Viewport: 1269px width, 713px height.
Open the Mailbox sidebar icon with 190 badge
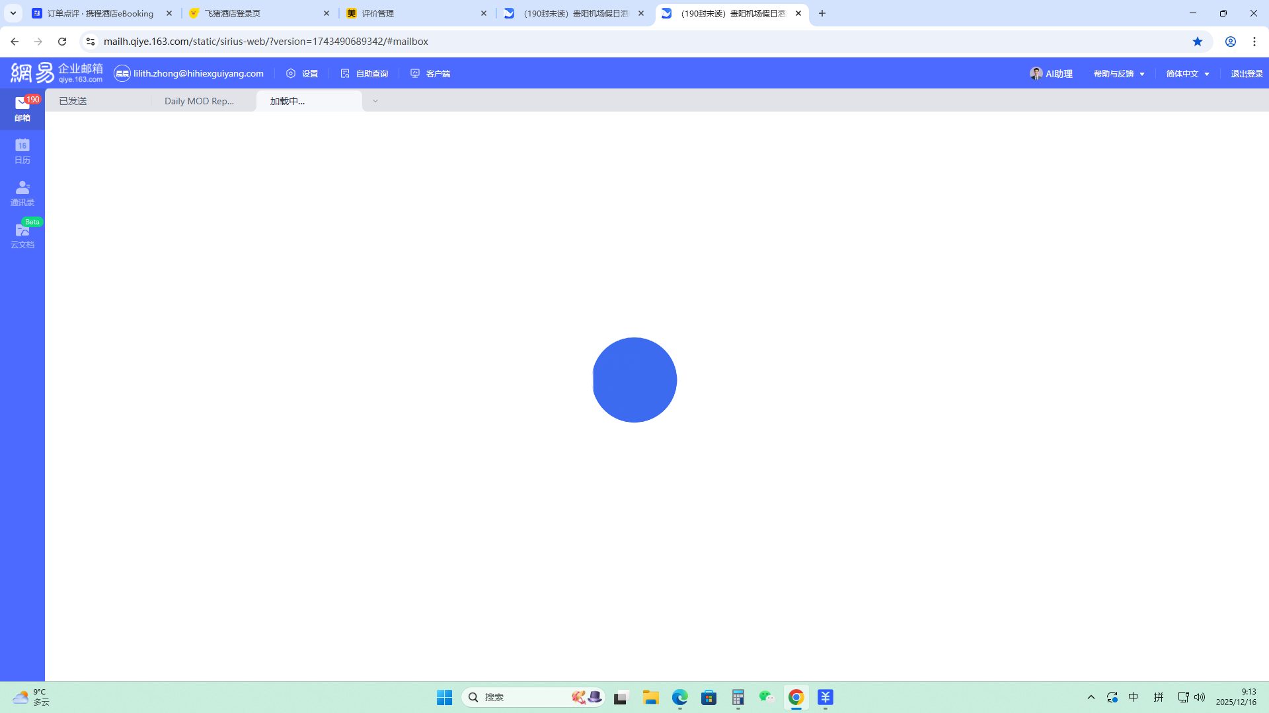(22, 108)
